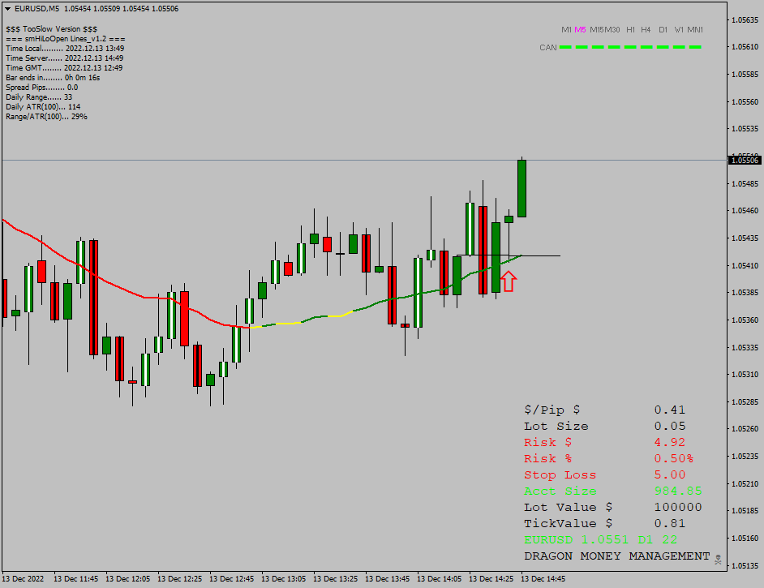Click the tallest green candle at current price
Screen dimensions: 764x588
(521, 188)
